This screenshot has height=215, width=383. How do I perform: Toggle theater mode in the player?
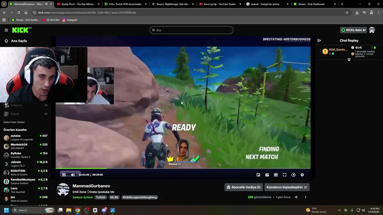tap(276, 175)
